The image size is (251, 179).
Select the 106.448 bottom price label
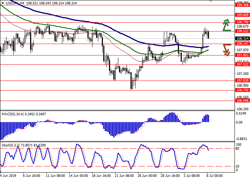[x=242, y=101]
